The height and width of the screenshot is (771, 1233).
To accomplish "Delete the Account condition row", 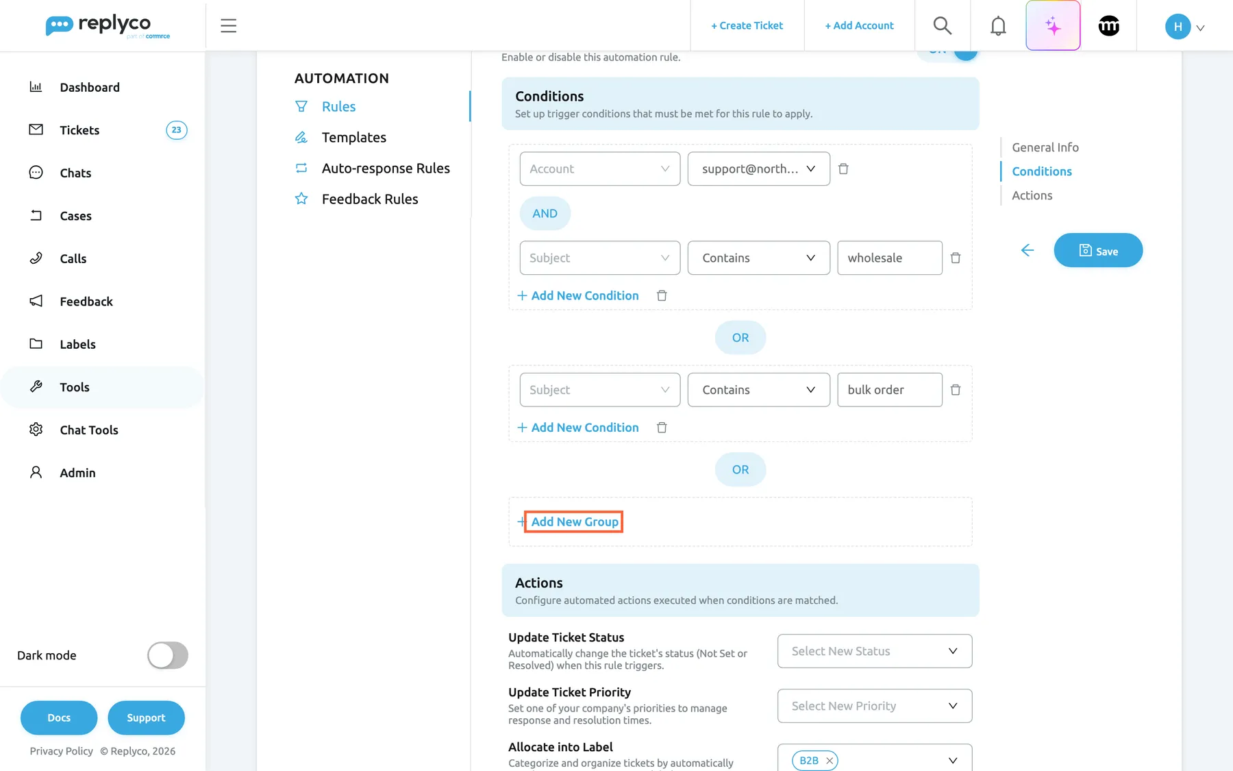I will coord(843,169).
